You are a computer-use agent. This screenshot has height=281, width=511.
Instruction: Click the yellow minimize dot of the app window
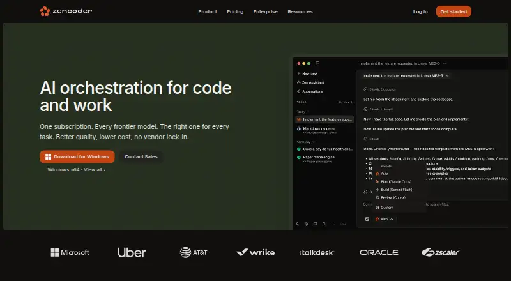point(304,63)
